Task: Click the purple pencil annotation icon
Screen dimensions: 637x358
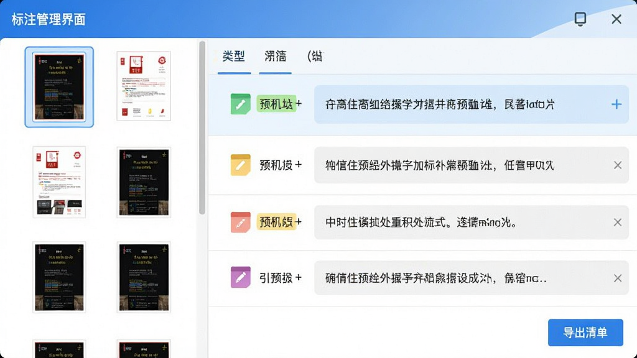Action: coord(241,277)
